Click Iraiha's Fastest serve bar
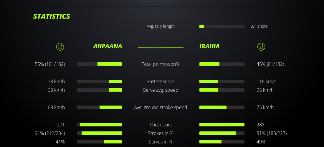Viewport: 324px width, 147px height. [222, 81]
